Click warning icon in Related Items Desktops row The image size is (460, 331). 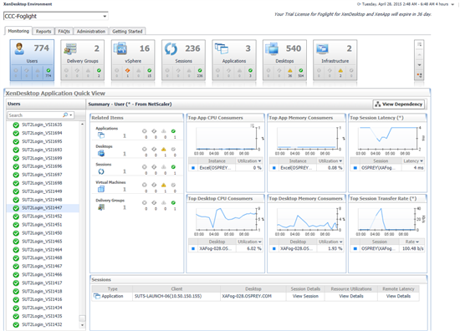click(x=164, y=150)
